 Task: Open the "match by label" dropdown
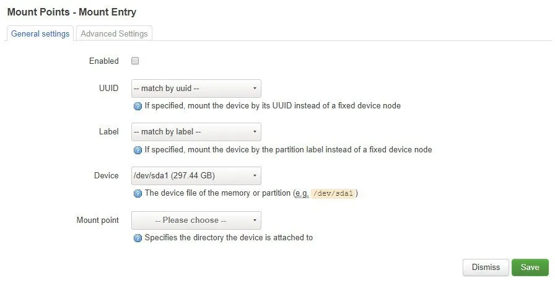196,132
